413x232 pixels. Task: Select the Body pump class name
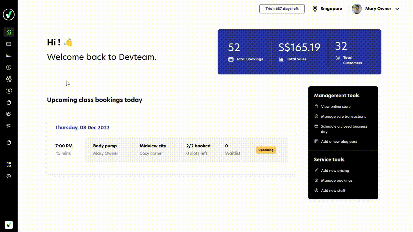point(105,146)
